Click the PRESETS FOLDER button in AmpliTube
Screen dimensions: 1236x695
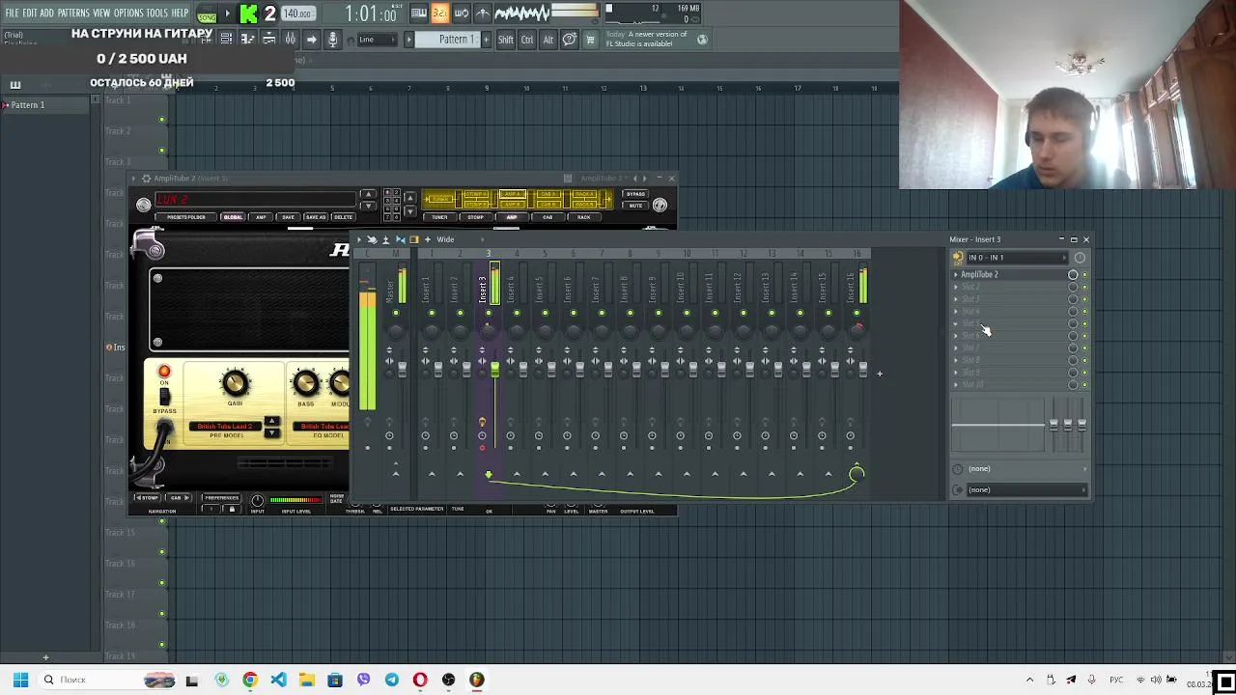(185, 217)
